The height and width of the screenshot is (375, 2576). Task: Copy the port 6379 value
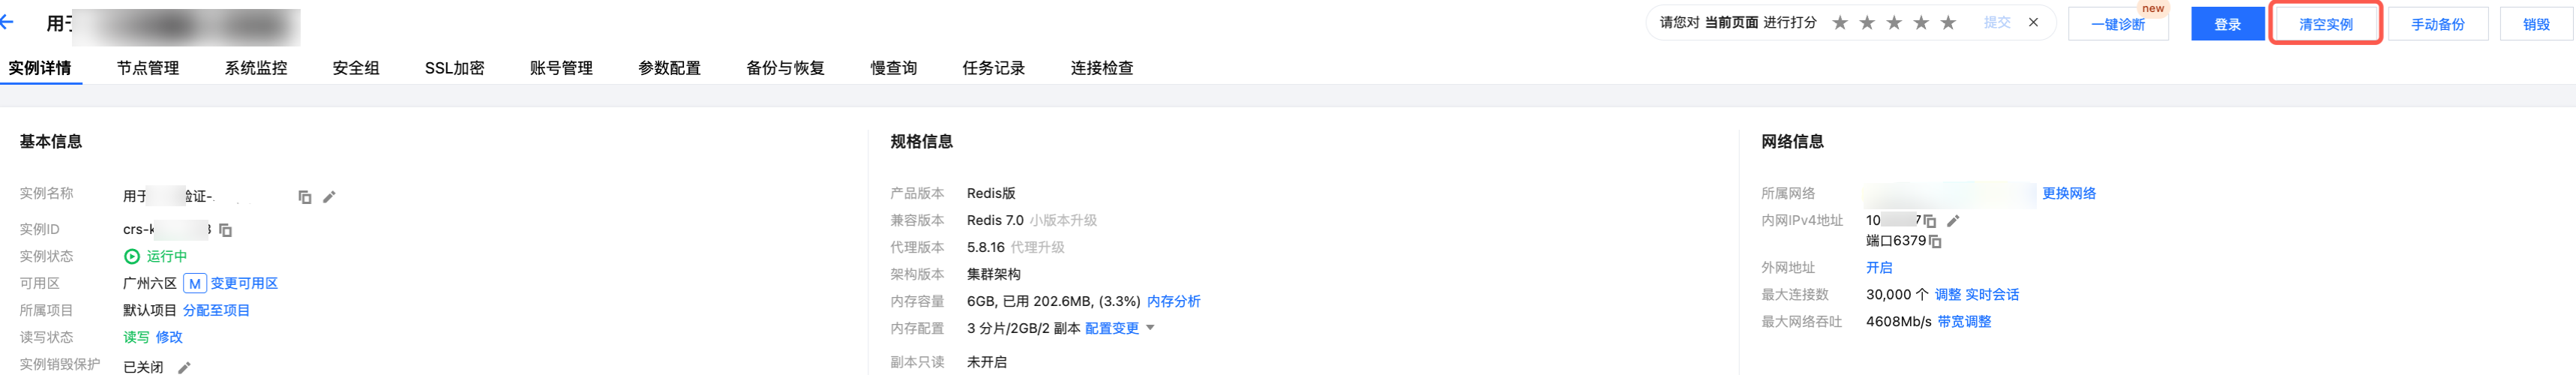click(1935, 241)
